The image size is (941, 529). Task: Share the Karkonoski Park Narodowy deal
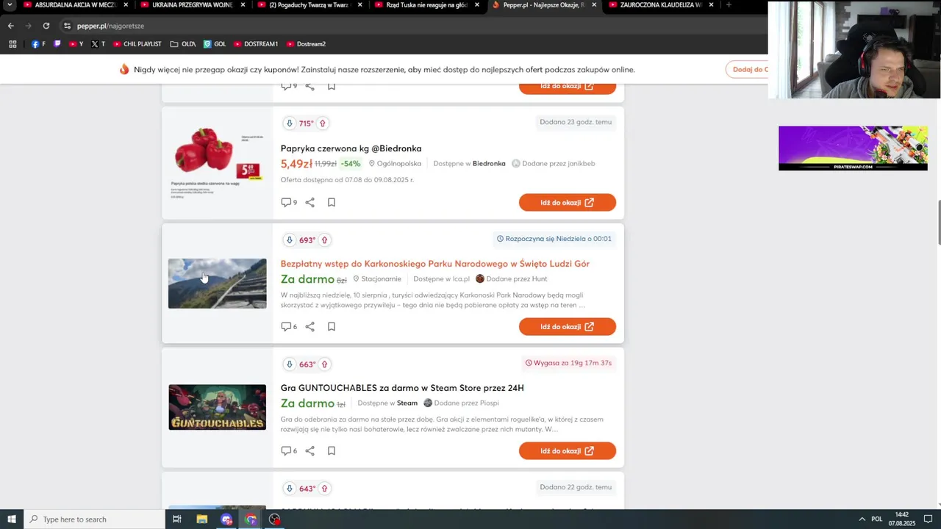click(x=310, y=326)
